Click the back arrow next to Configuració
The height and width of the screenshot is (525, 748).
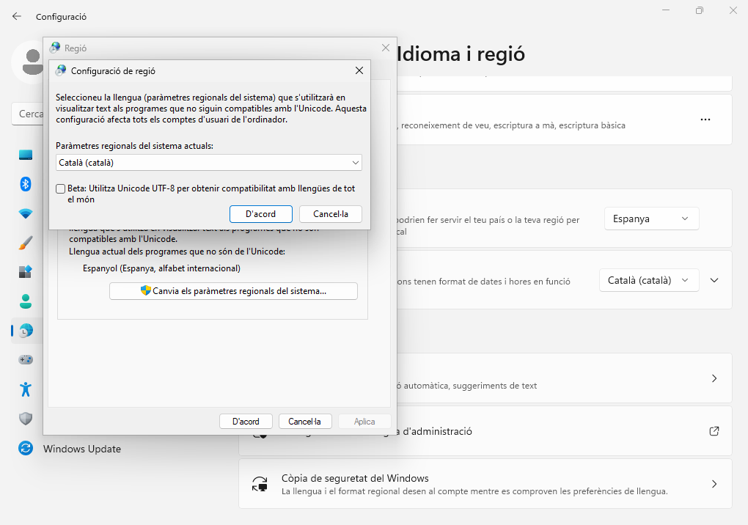click(17, 16)
